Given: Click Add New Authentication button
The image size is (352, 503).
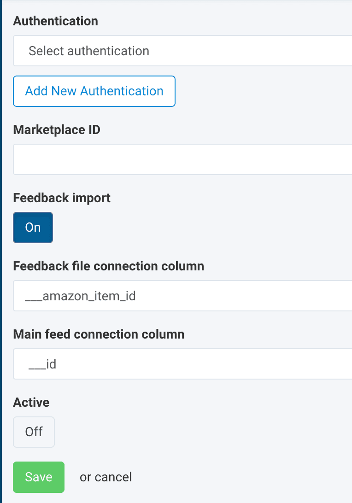Looking at the screenshot, I should (x=94, y=91).
